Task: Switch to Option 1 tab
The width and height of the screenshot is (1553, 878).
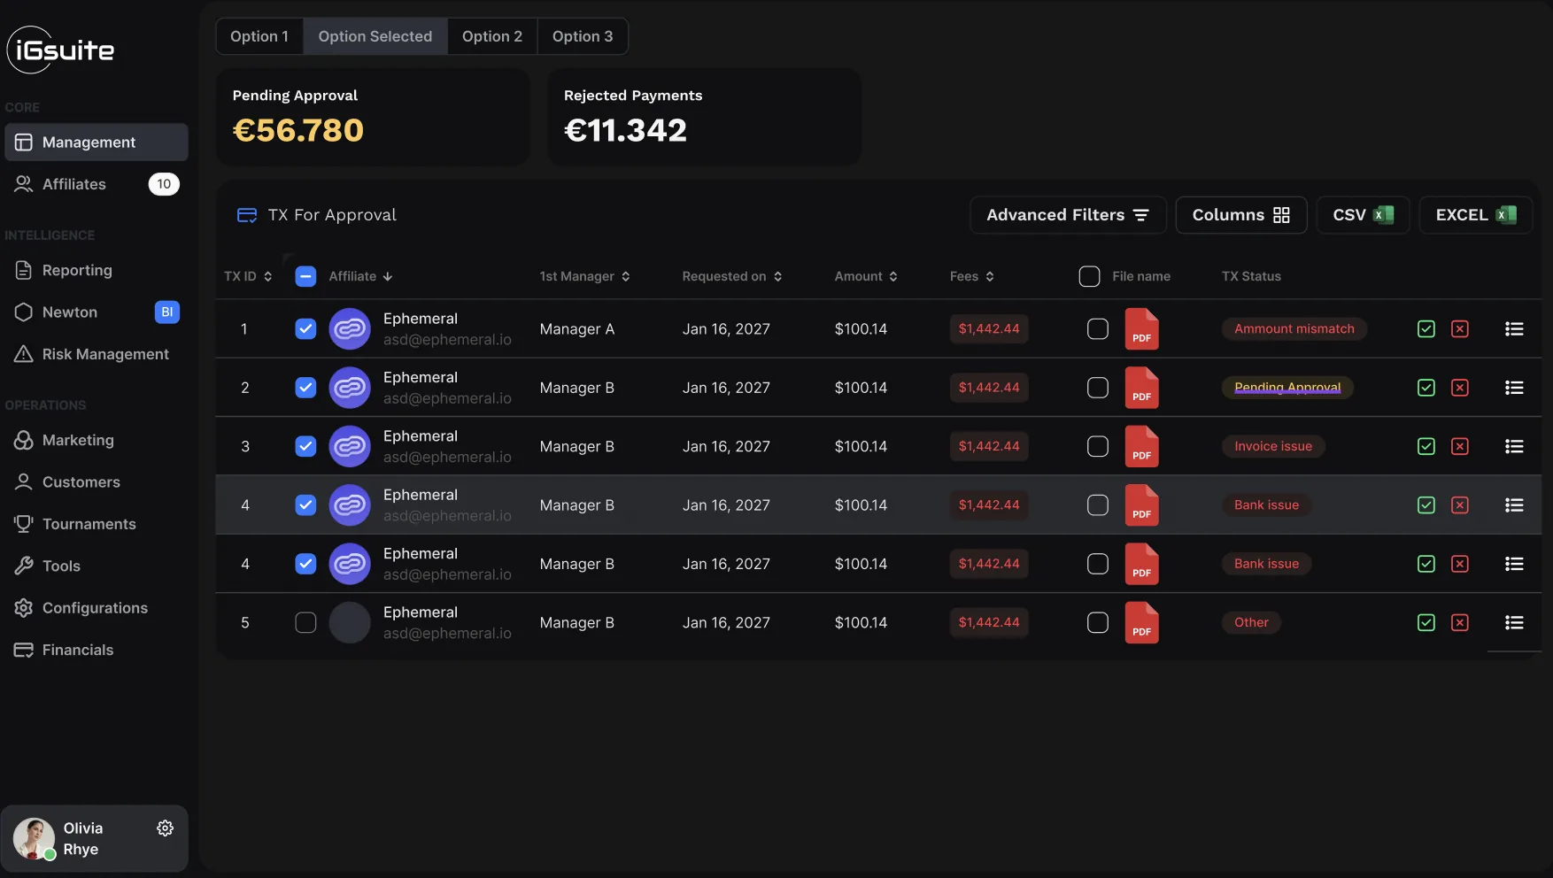Action: (x=259, y=36)
